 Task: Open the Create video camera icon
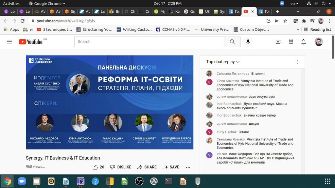(x=278, y=42)
